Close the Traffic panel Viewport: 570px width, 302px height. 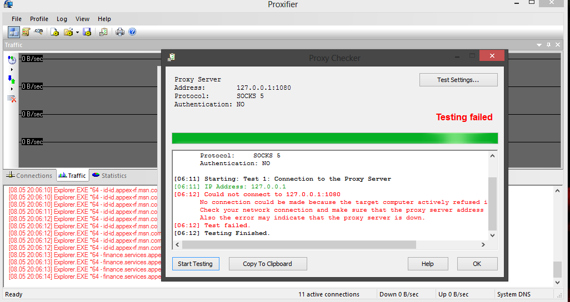pyautogui.click(x=558, y=45)
